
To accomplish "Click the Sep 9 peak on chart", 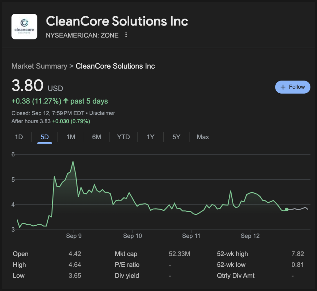I will [x=73, y=162].
